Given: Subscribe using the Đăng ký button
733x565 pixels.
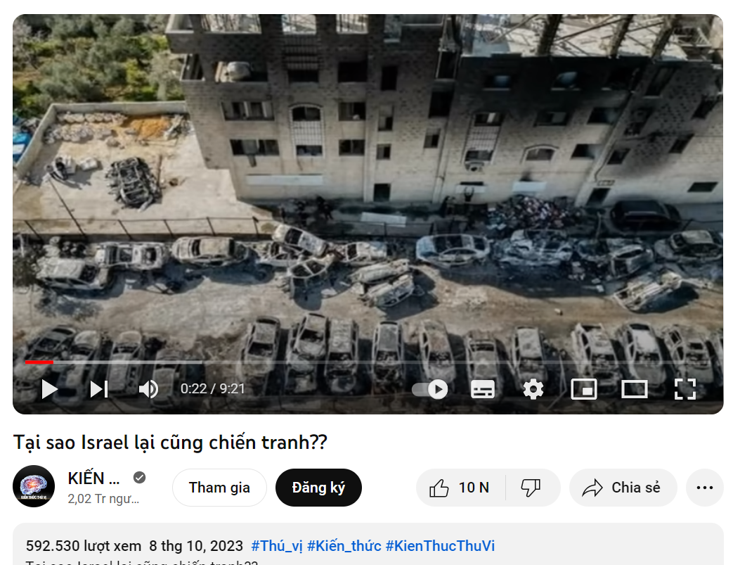Looking at the screenshot, I should click(318, 488).
